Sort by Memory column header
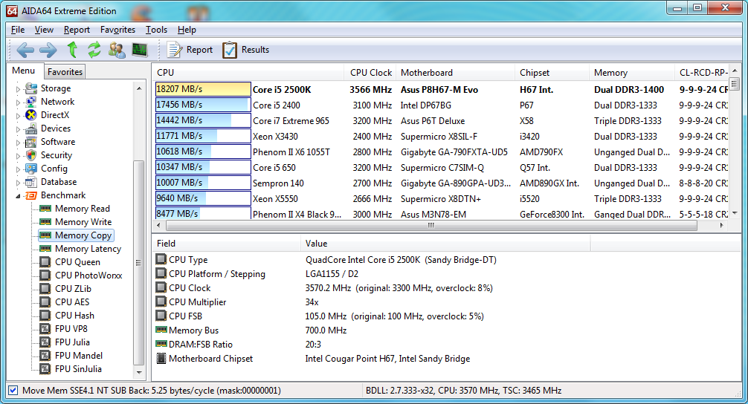This screenshot has width=748, height=404. tap(631, 73)
